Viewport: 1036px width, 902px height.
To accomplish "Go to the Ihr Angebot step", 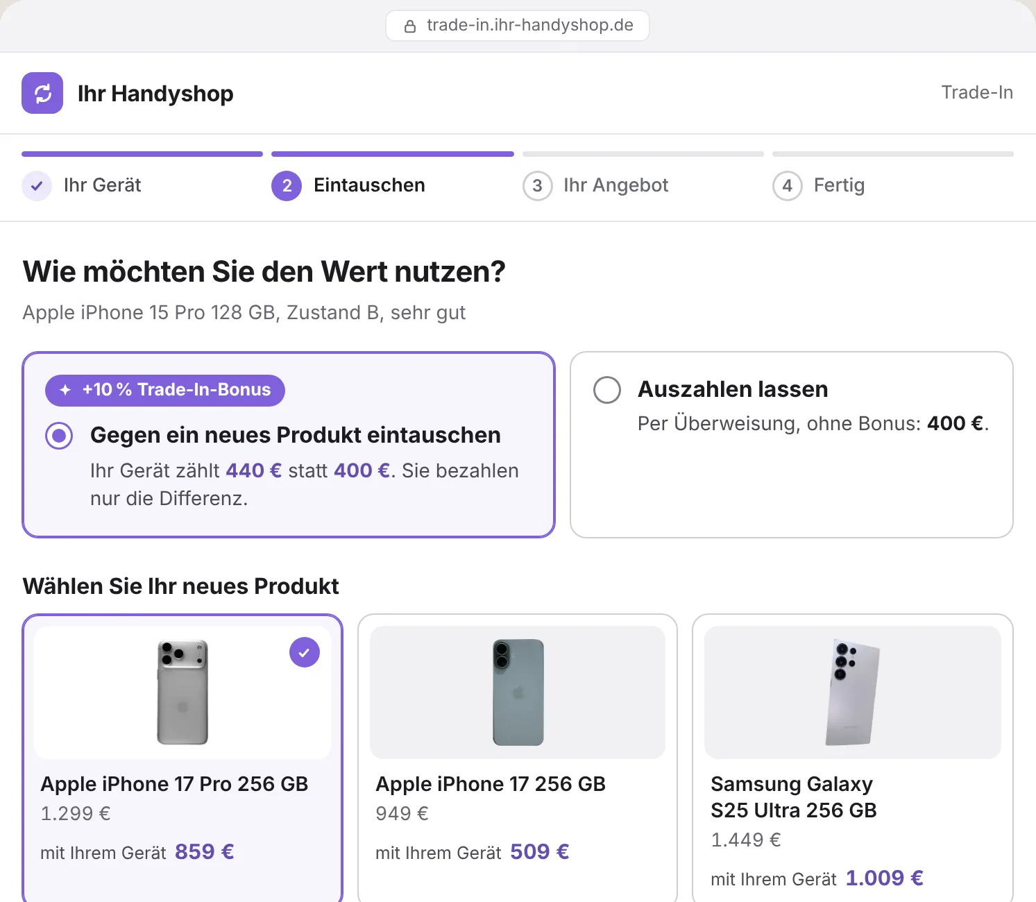I will [x=595, y=185].
